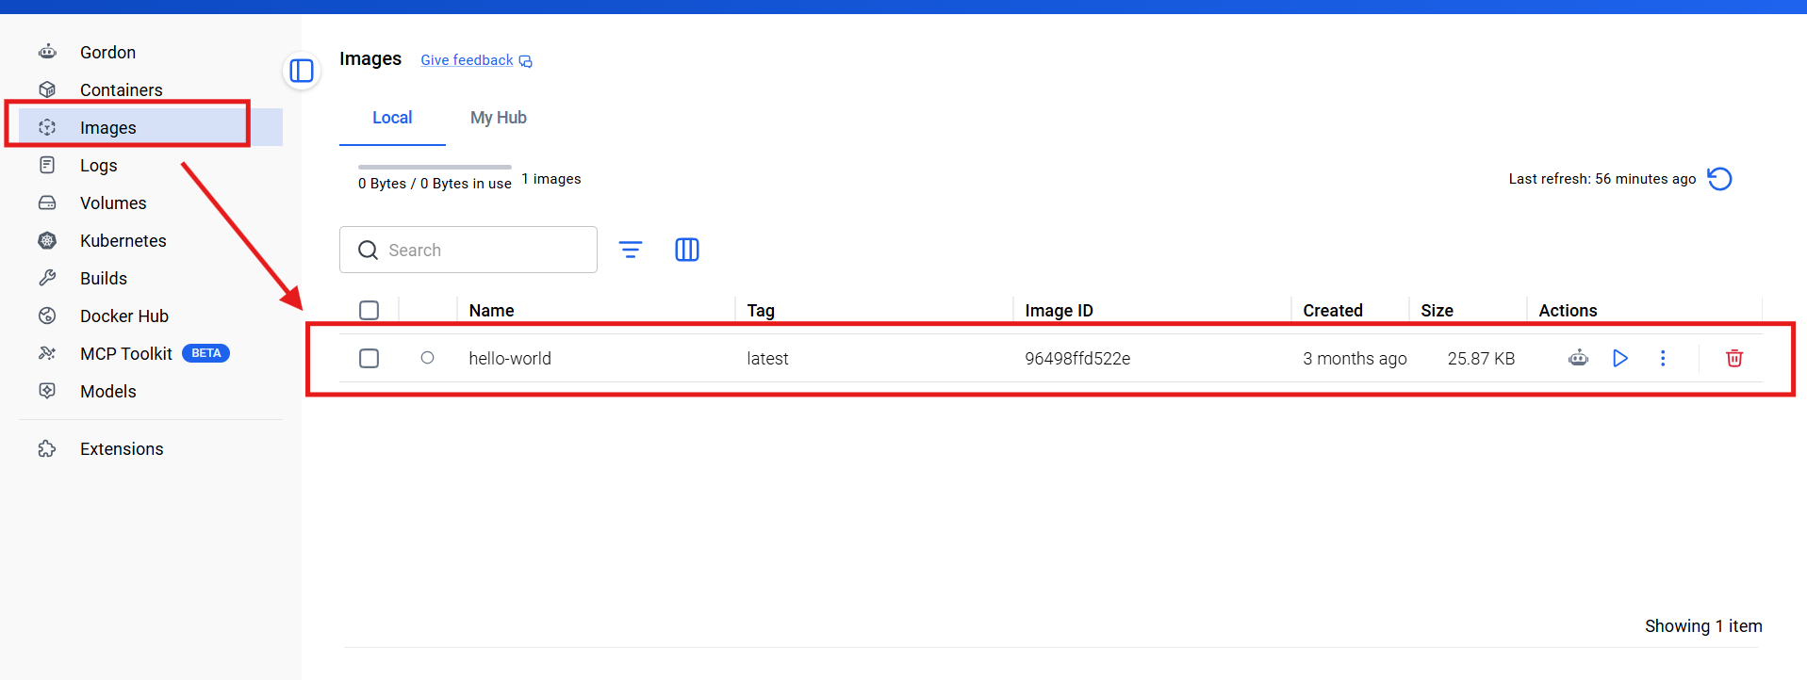Sort by the Image ID column header

click(x=1059, y=310)
